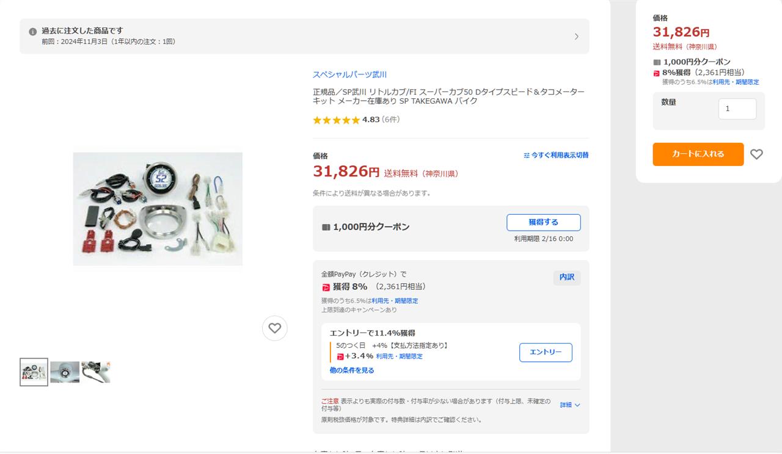The image size is (782, 454).
Task: Click the 数量 quantity input field
Action: 737,109
